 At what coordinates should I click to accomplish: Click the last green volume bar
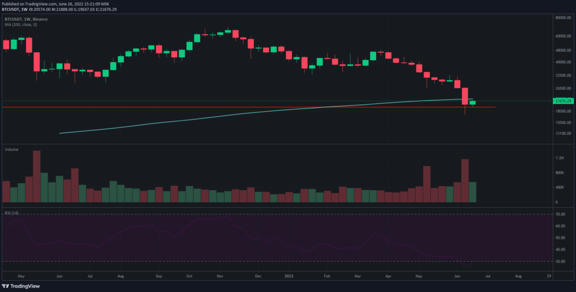click(x=472, y=192)
